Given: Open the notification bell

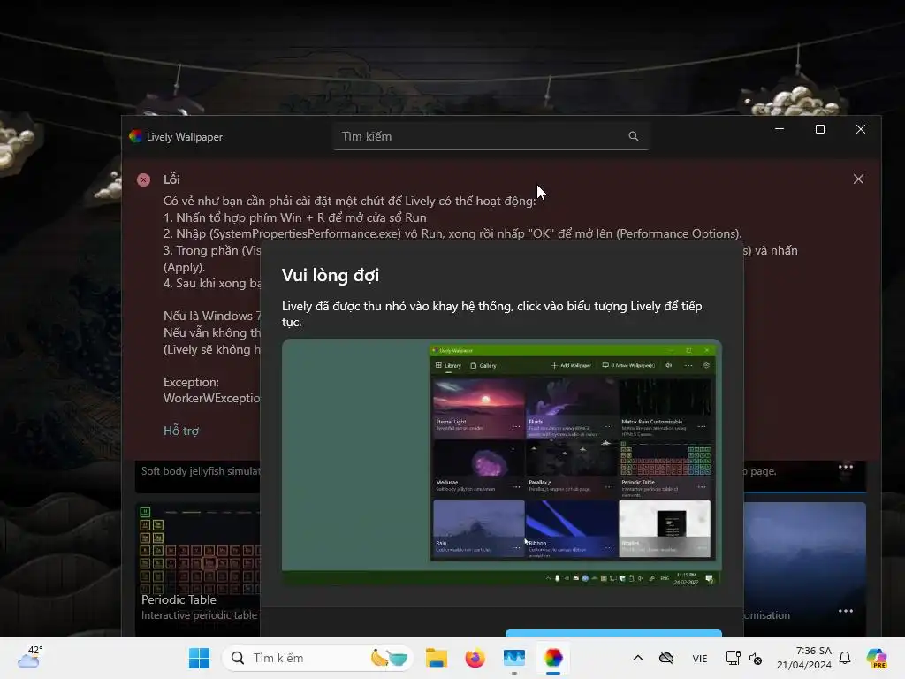Looking at the screenshot, I should pos(845,658).
